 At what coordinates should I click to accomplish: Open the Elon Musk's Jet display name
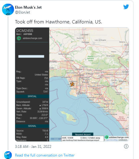click(28, 7)
